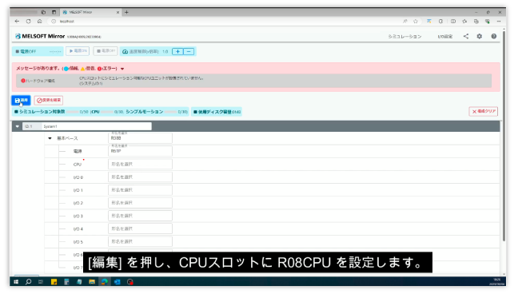Collapse the System1 row triangle
The height and width of the screenshot is (294, 514).
click(18, 126)
